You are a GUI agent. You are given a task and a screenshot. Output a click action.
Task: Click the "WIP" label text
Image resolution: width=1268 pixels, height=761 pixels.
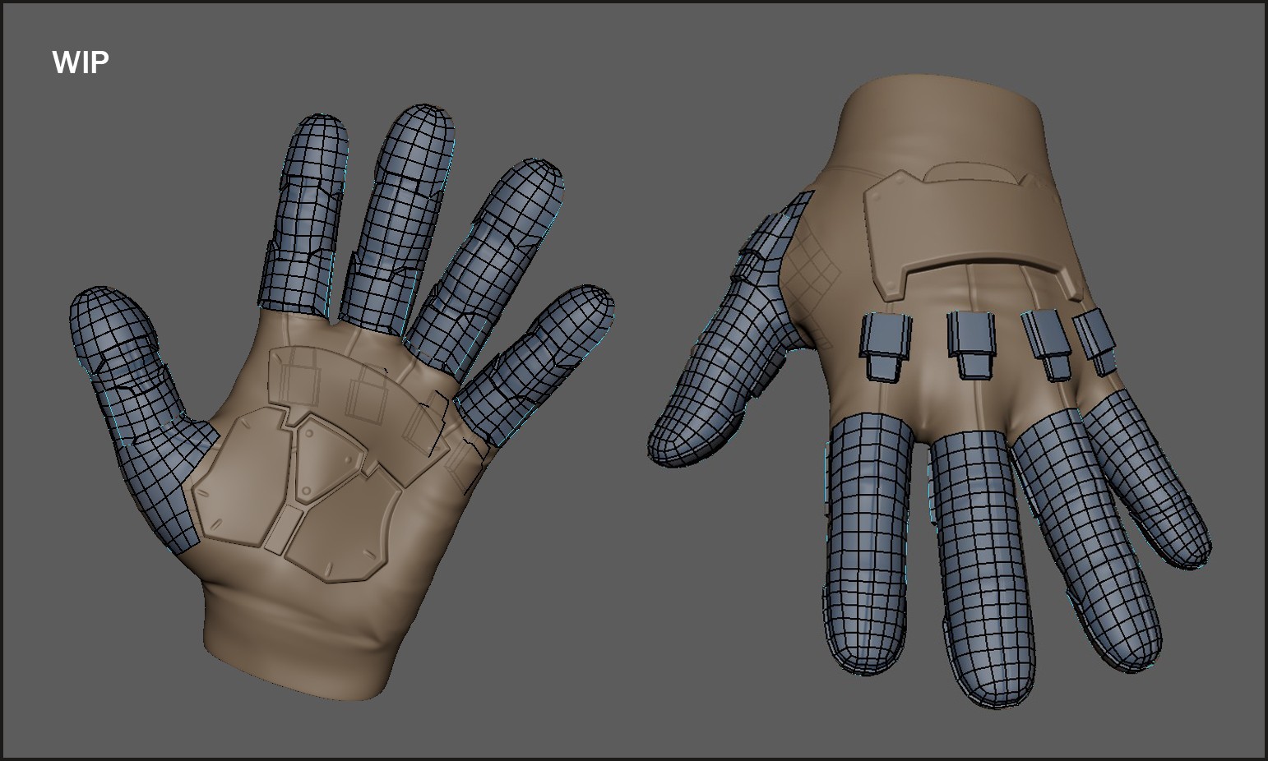81,62
